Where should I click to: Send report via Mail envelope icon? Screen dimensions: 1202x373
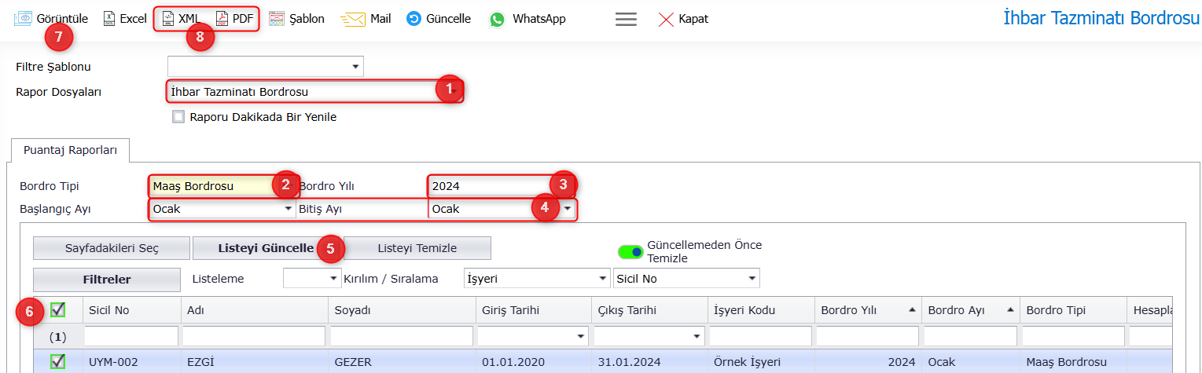coord(354,19)
